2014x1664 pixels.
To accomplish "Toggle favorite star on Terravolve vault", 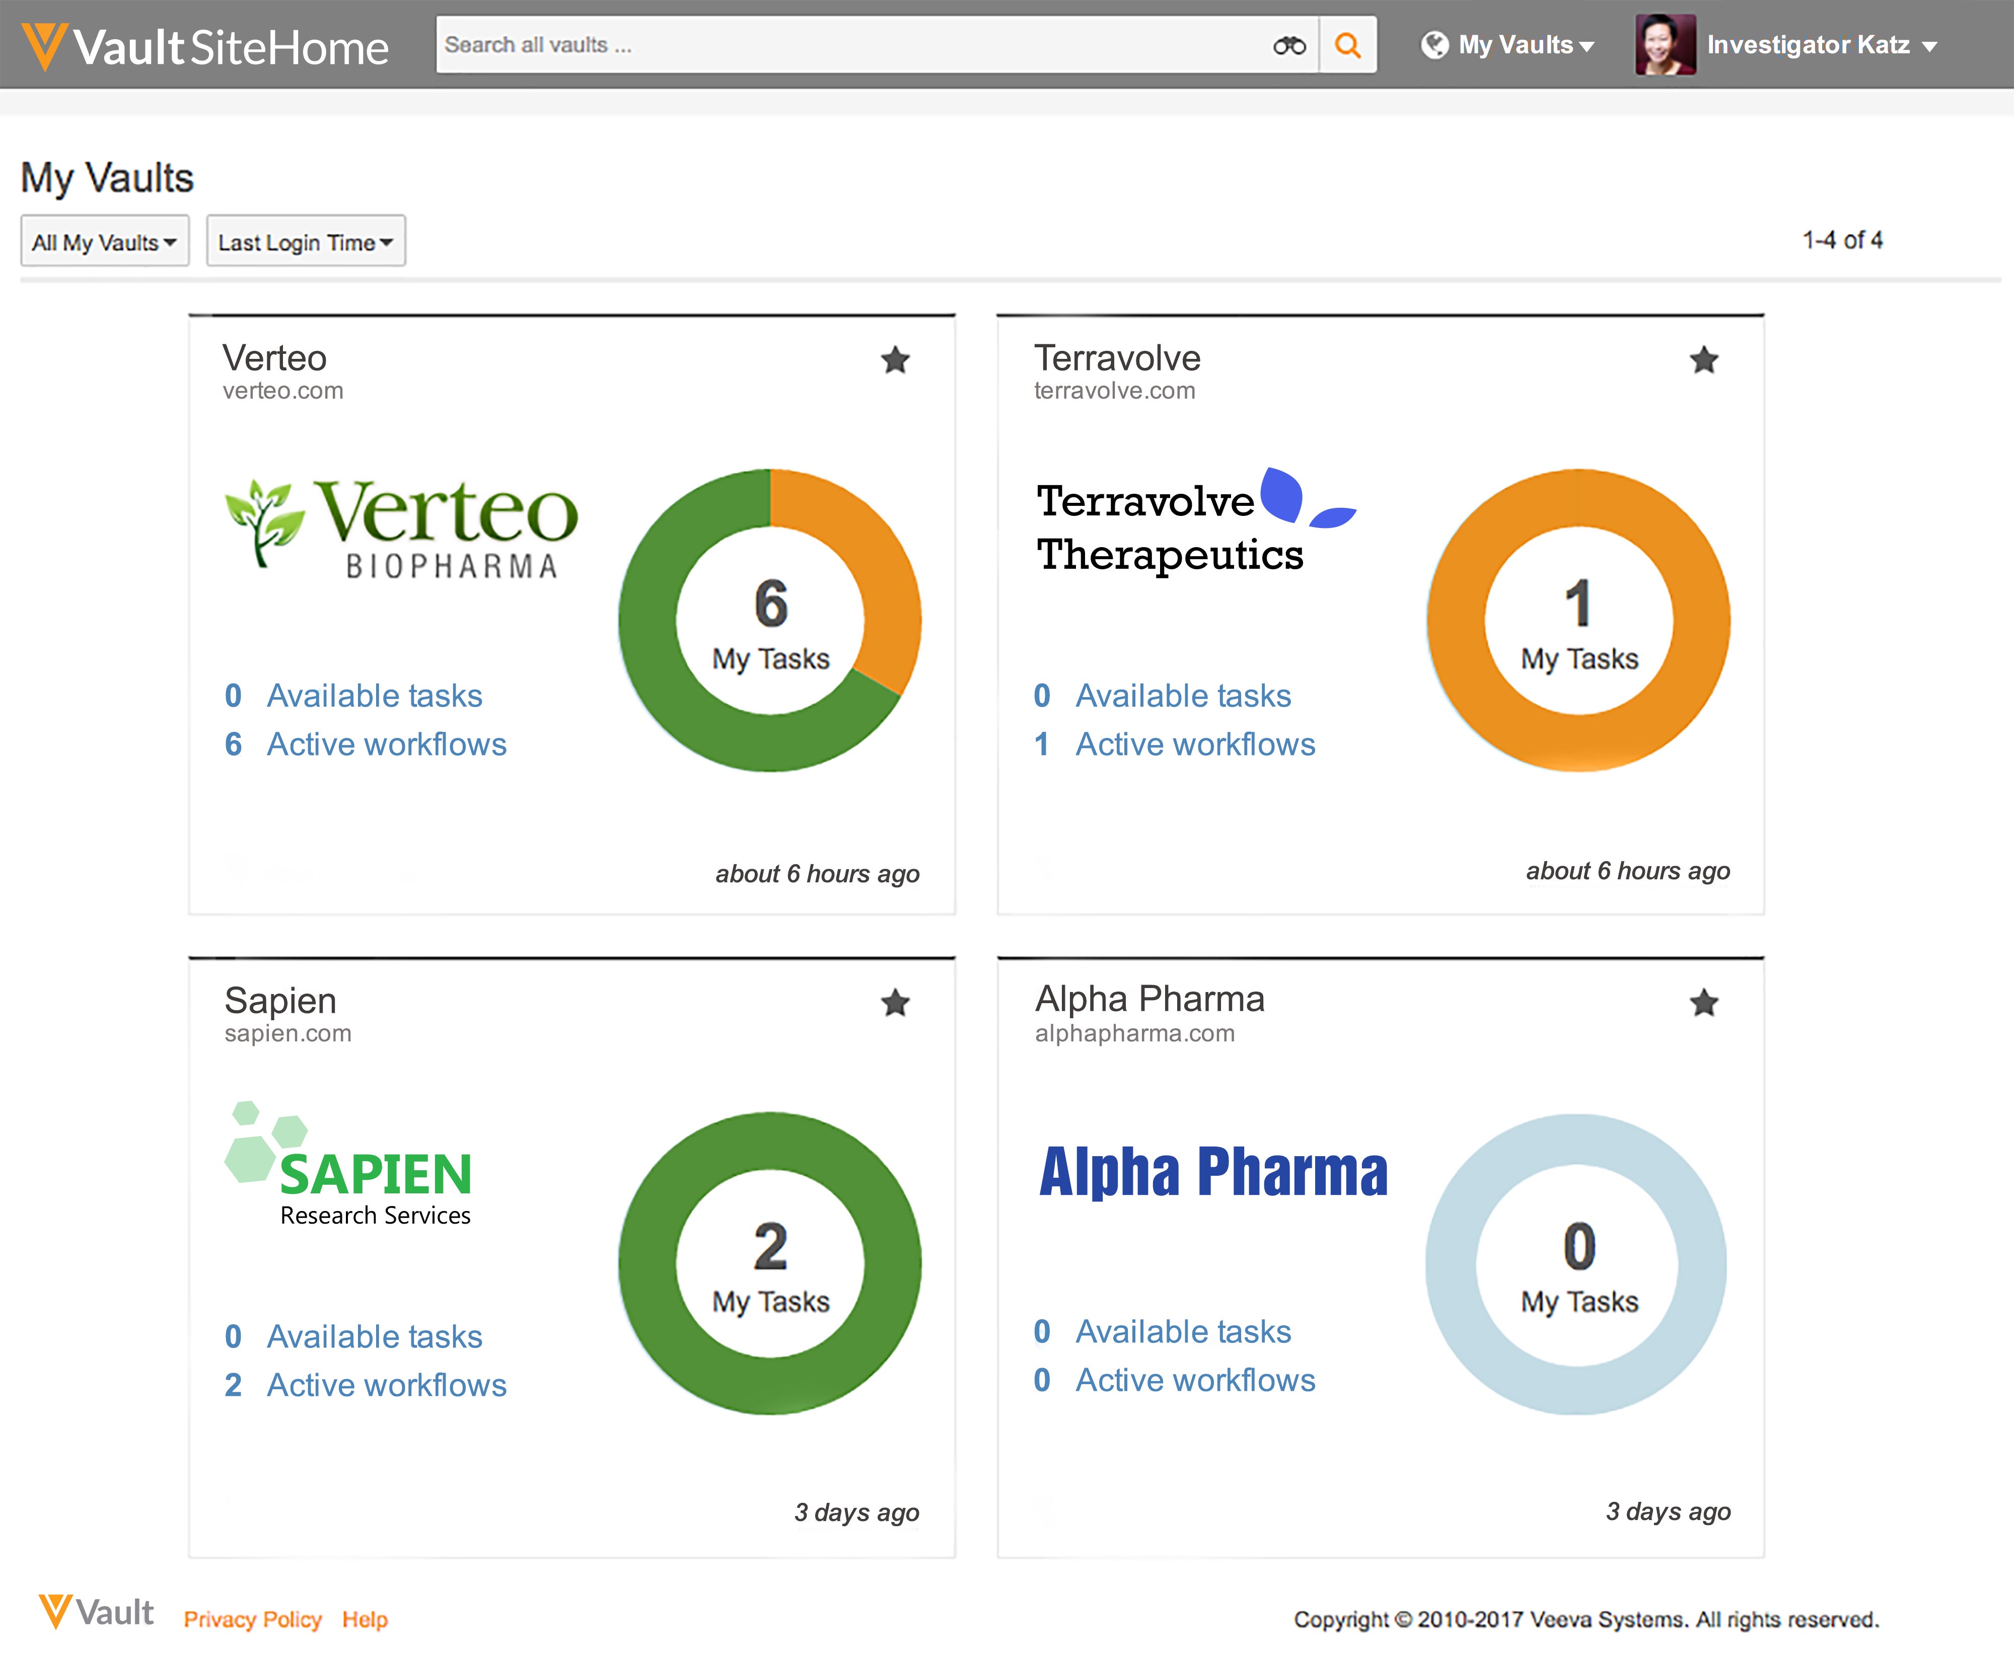I will point(1703,360).
